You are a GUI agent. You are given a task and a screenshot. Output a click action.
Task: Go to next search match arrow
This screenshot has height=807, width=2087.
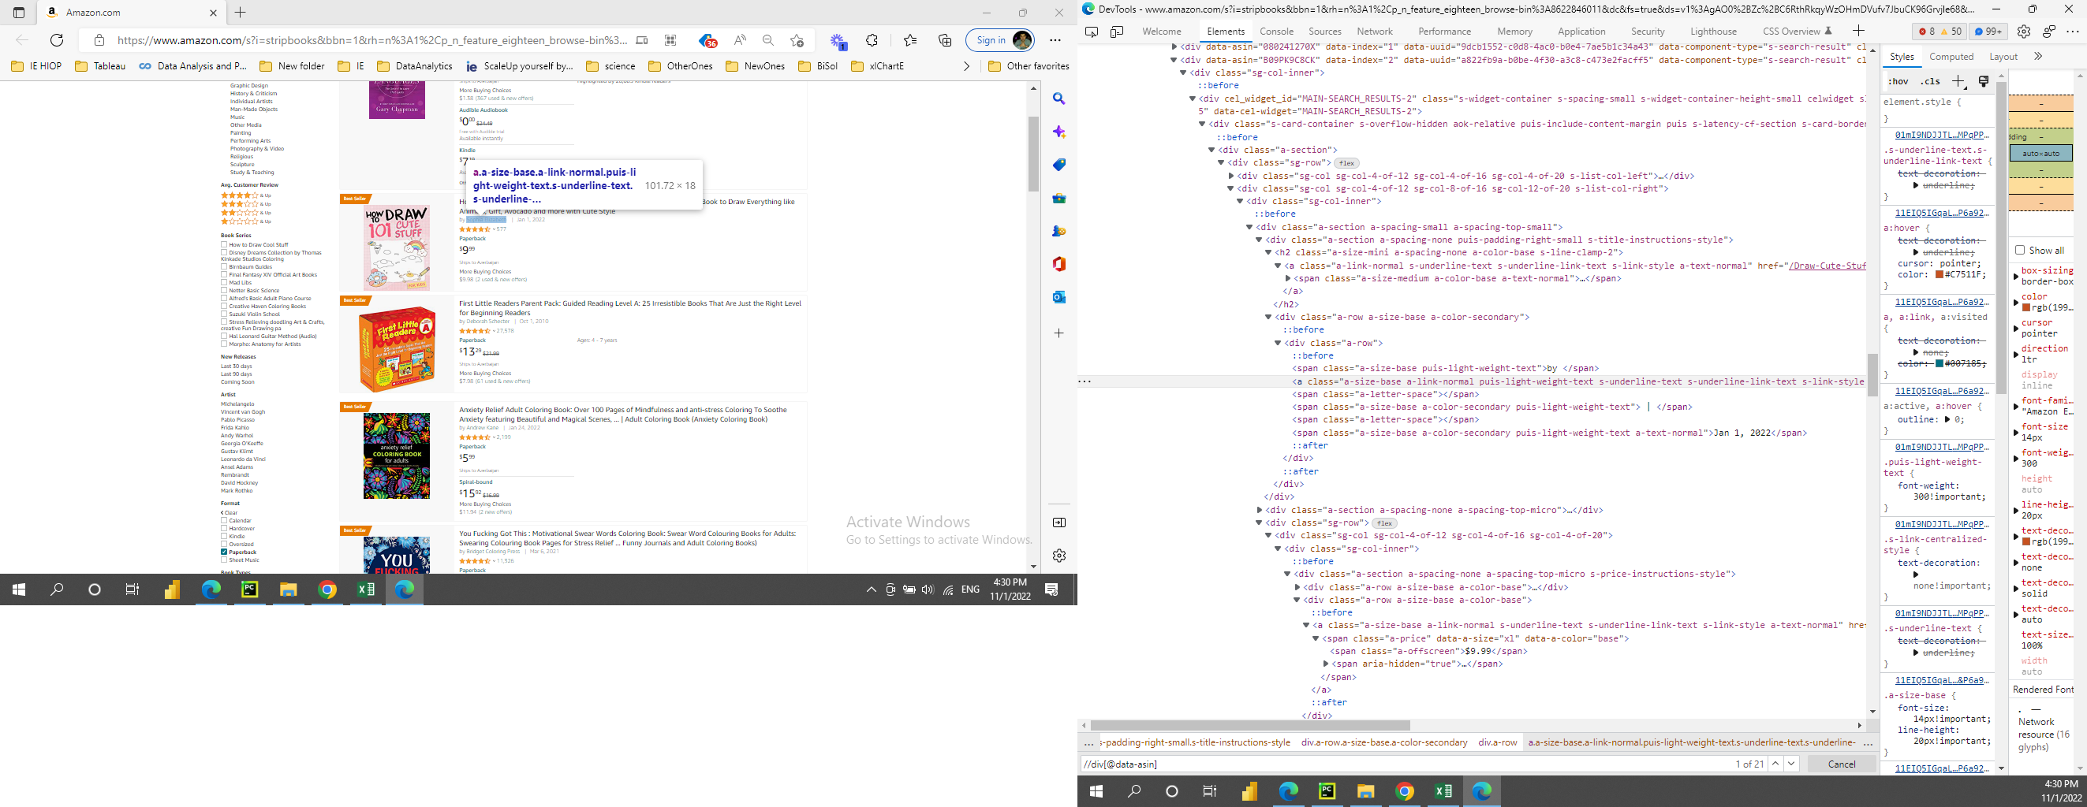[1791, 764]
